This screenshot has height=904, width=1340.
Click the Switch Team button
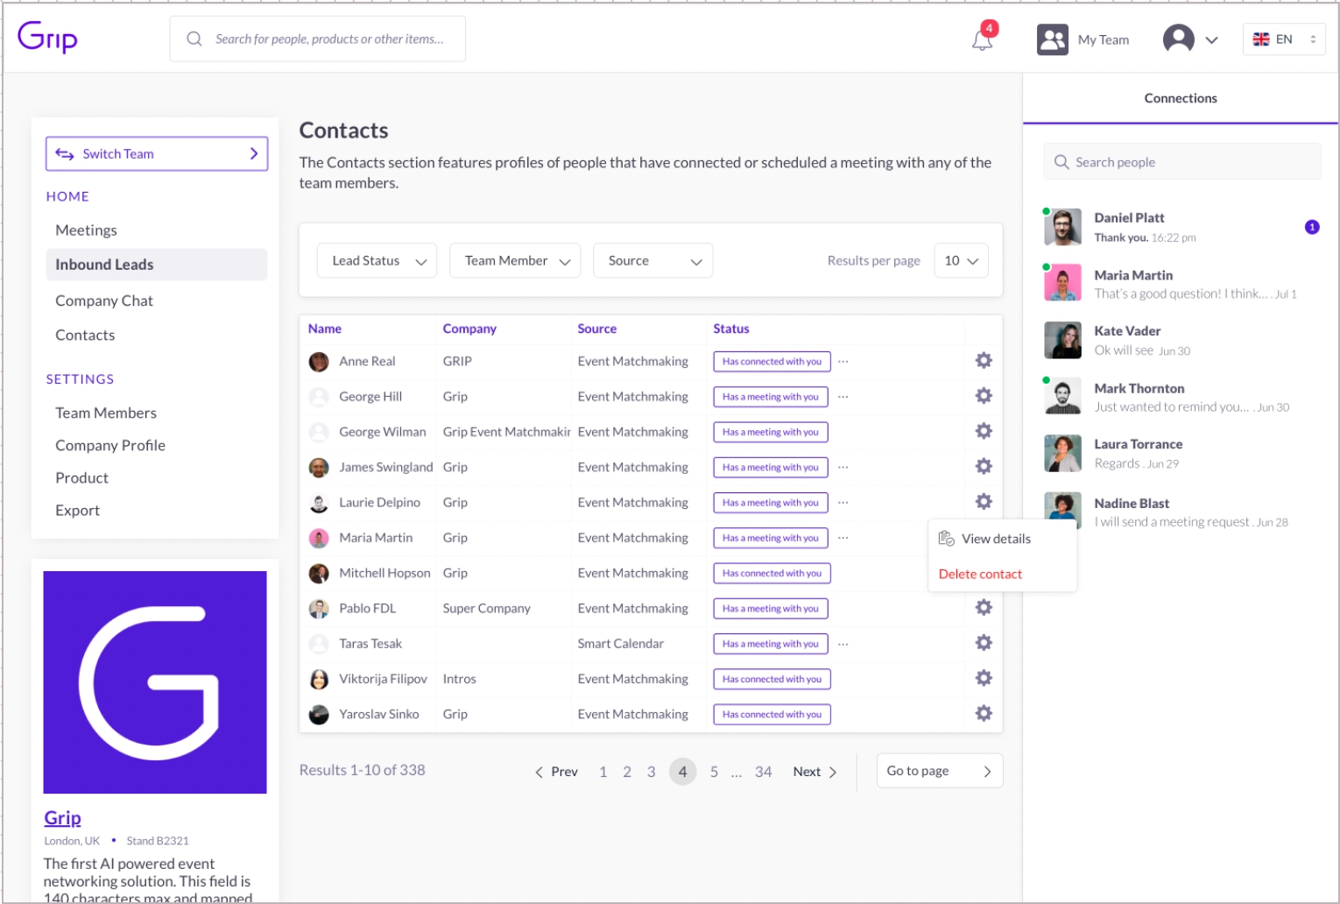(157, 154)
